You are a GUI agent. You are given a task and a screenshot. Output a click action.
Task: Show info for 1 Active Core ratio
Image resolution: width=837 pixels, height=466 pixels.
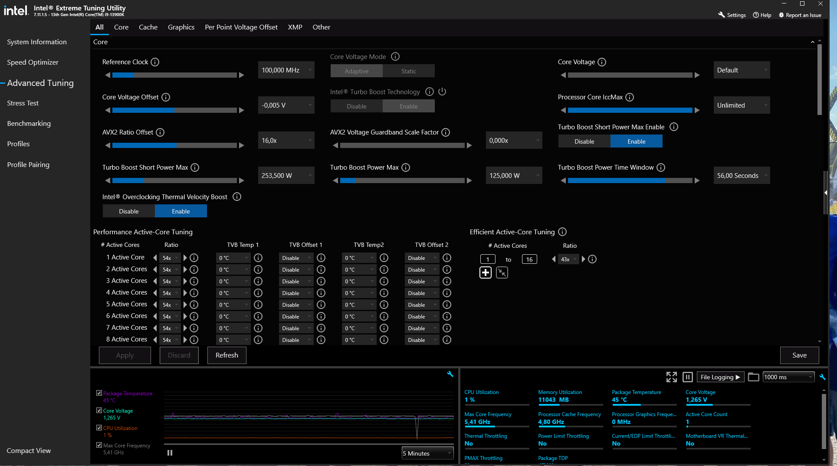[194, 258]
